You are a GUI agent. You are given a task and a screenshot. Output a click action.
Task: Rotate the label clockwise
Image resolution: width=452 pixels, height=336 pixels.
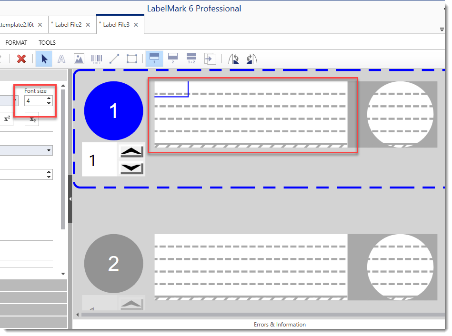251,59
